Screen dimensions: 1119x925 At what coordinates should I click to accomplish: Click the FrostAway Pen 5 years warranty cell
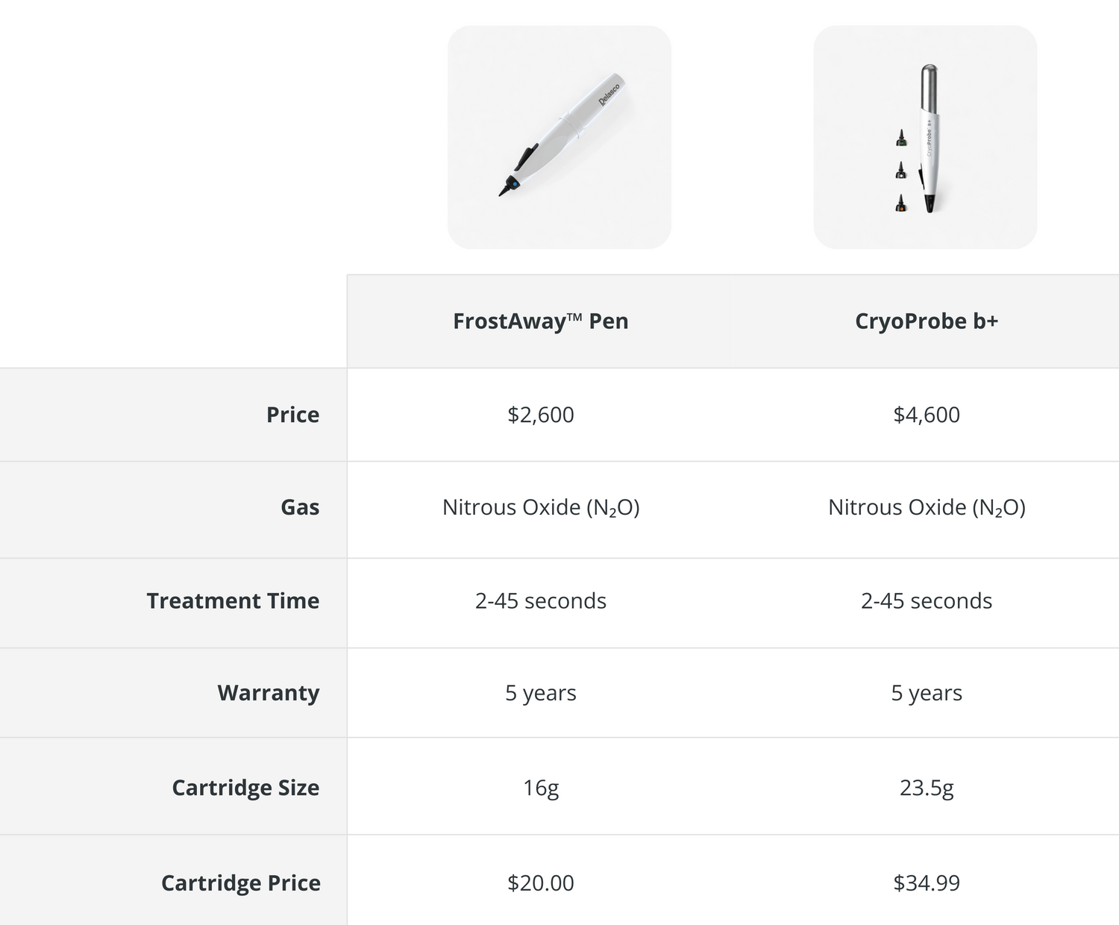[x=541, y=693]
